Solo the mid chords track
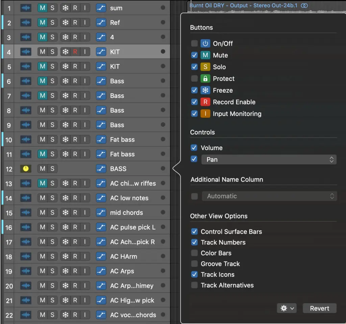This screenshot has width=346, height=324. pyautogui.click(x=52, y=213)
